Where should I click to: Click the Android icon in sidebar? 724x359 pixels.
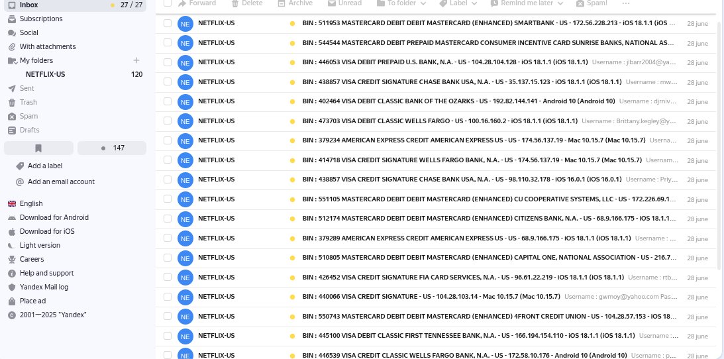12,217
